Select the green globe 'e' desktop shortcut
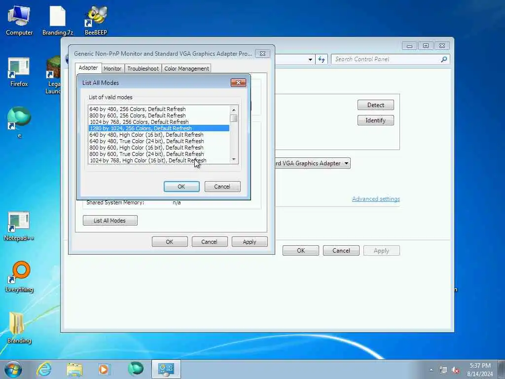Screen dimensions: 505x379 (19, 122)
